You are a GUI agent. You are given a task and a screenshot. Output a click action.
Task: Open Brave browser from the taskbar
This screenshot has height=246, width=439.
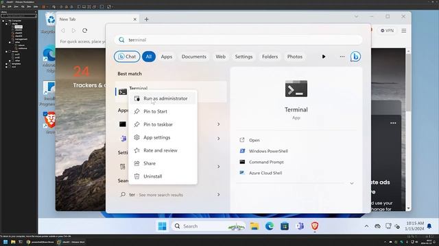(315, 226)
